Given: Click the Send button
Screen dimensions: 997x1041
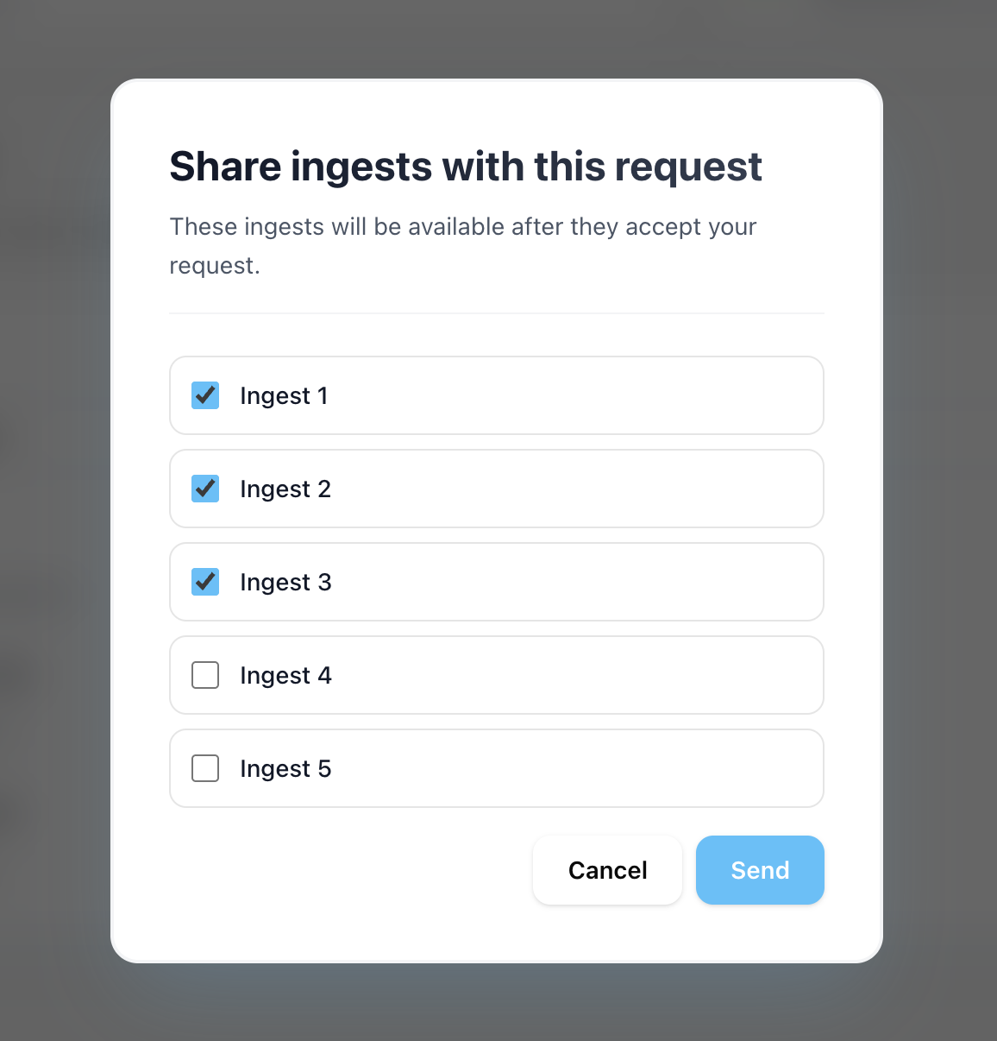Looking at the screenshot, I should [x=760, y=870].
